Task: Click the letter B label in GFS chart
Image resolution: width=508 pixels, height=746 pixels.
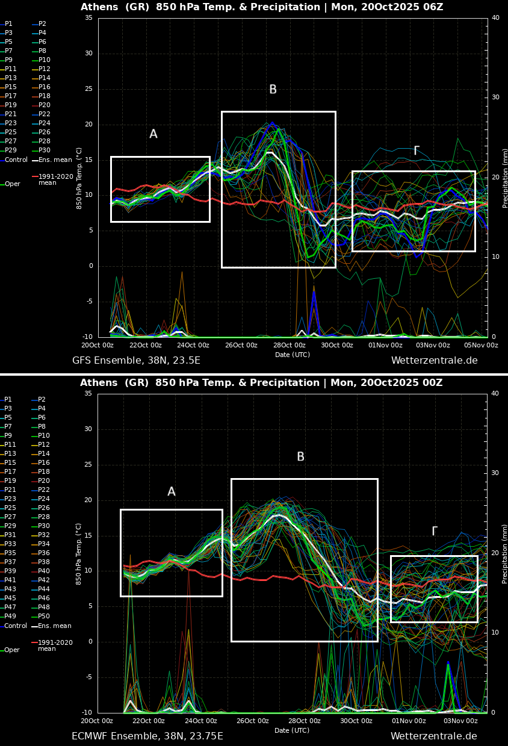Action: [x=273, y=90]
